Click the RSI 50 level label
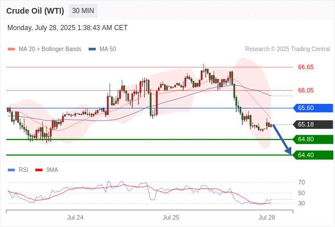 301,193
